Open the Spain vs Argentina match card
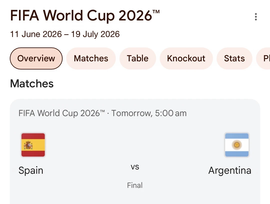Image resolution: width=270 pixels, height=204 pixels. [x=135, y=151]
